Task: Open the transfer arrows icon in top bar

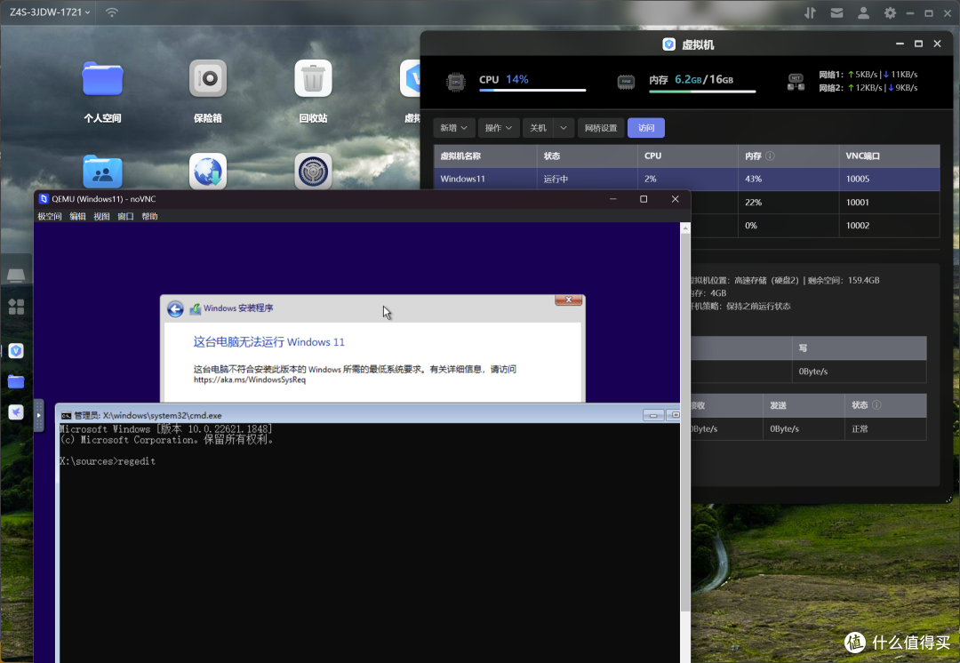Action: [810, 12]
